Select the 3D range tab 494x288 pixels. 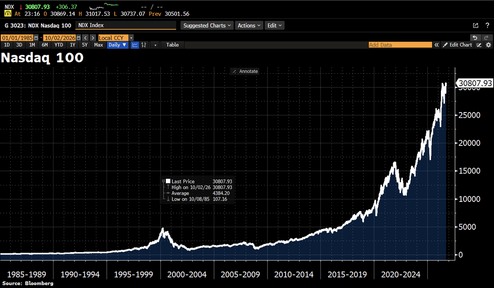pos(19,45)
